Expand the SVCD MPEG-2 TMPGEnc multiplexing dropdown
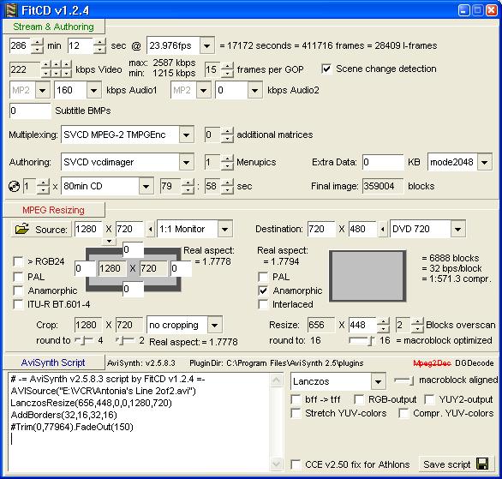The image size is (502, 479). [187, 135]
